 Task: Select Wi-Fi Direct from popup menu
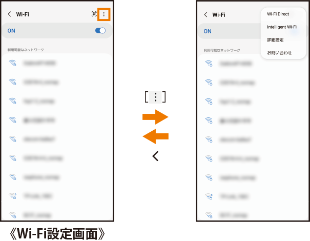[x=278, y=14]
